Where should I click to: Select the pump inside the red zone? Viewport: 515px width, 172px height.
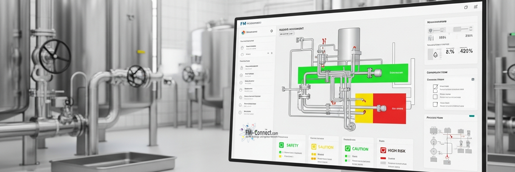(x=383, y=108)
